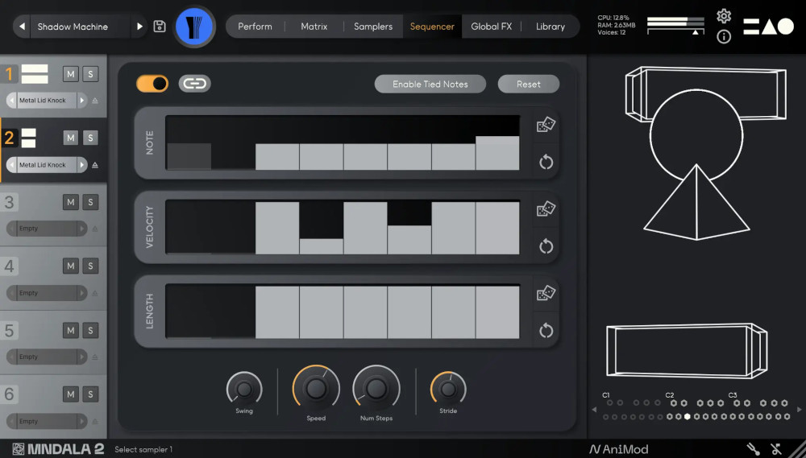Image resolution: width=806 pixels, height=458 pixels.
Task: Eject sample from sampler 6
Action: [x=95, y=422]
